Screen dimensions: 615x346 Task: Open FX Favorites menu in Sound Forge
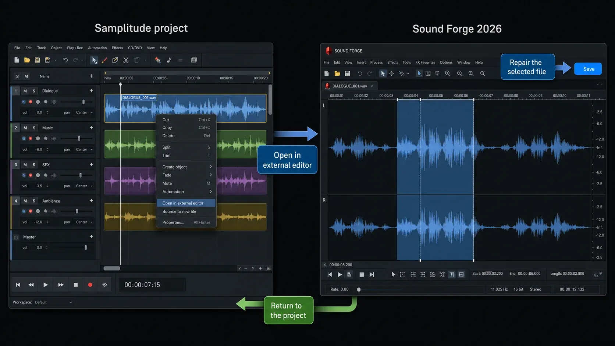(x=425, y=63)
